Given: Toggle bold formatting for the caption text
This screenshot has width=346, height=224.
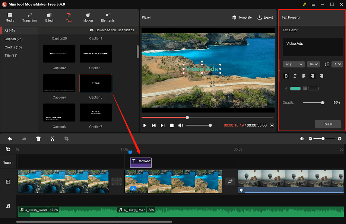Looking at the screenshot, I should point(286,76).
